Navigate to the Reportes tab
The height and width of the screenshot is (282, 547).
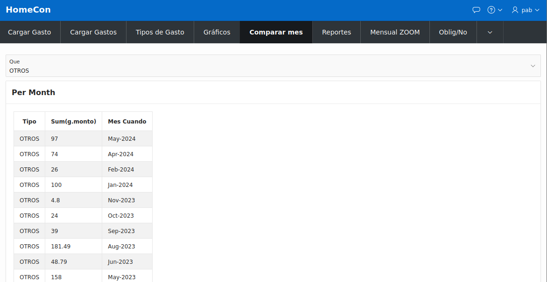336,32
